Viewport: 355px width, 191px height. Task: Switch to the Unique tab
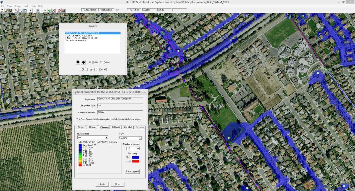pyautogui.click(x=92, y=127)
